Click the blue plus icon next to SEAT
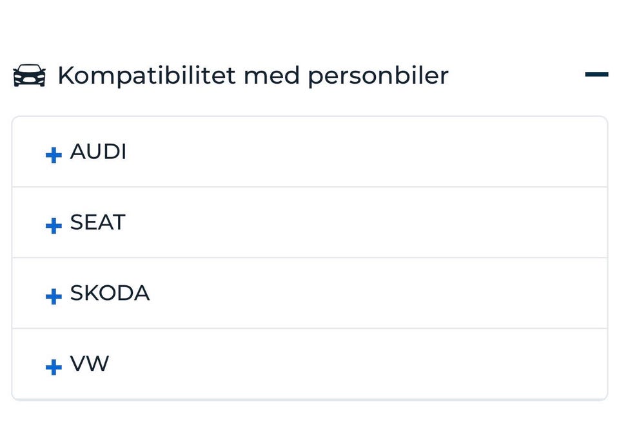619x421 pixels. pos(54,225)
